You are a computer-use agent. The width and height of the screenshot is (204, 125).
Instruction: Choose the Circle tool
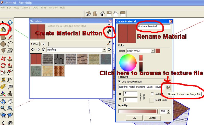[x=3, y=44]
